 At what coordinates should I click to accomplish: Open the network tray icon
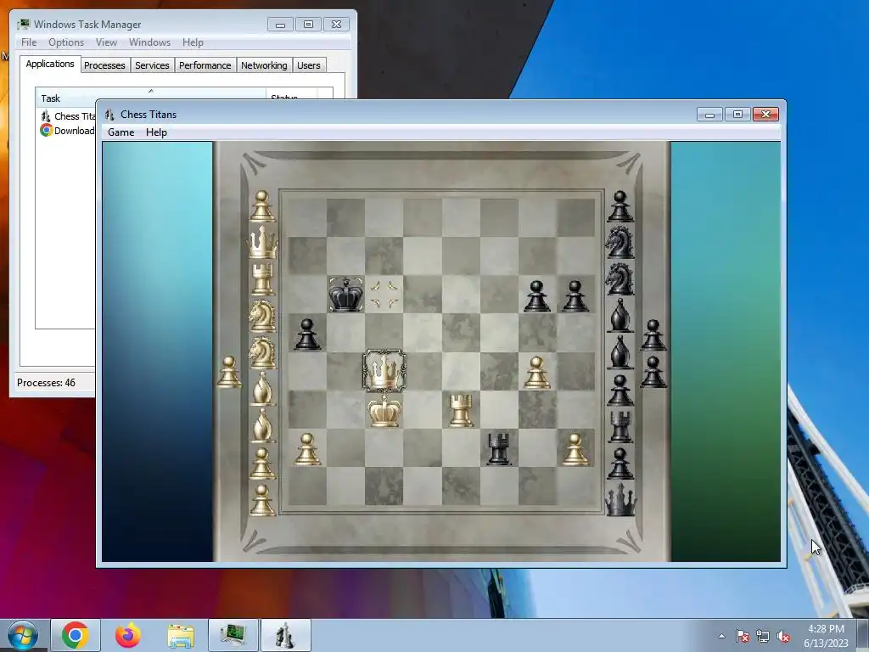pos(763,636)
